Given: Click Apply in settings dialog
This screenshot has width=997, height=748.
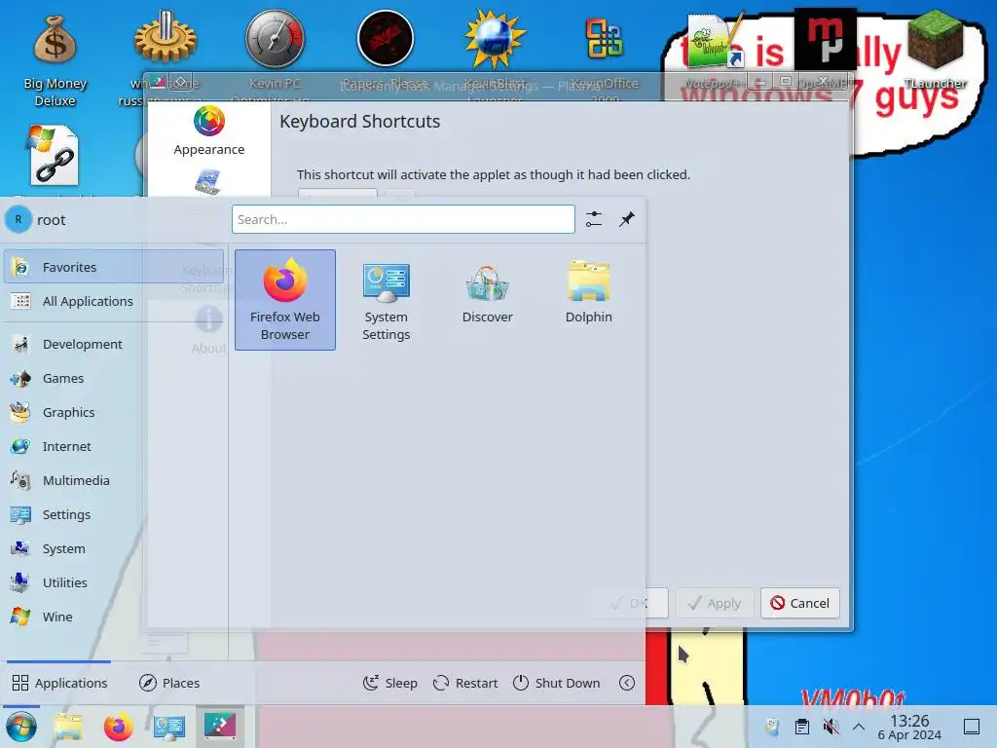Looking at the screenshot, I should pyautogui.click(x=714, y=603).
